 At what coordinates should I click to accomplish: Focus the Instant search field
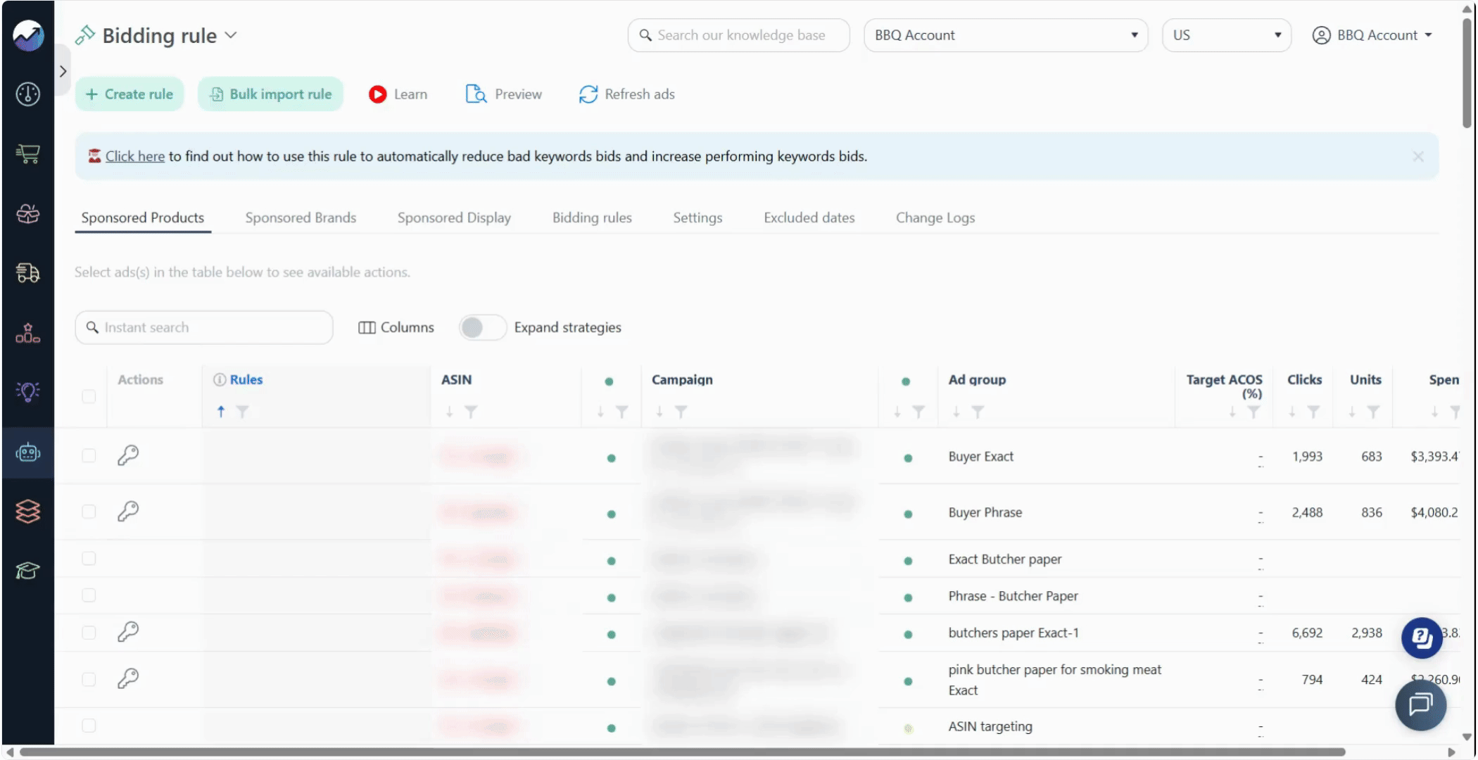click(x=204, y=327)
